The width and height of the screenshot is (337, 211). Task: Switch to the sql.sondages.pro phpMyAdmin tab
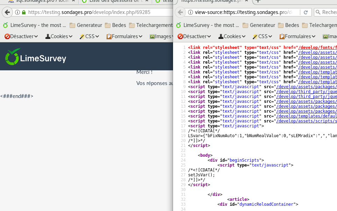[42, 1]
